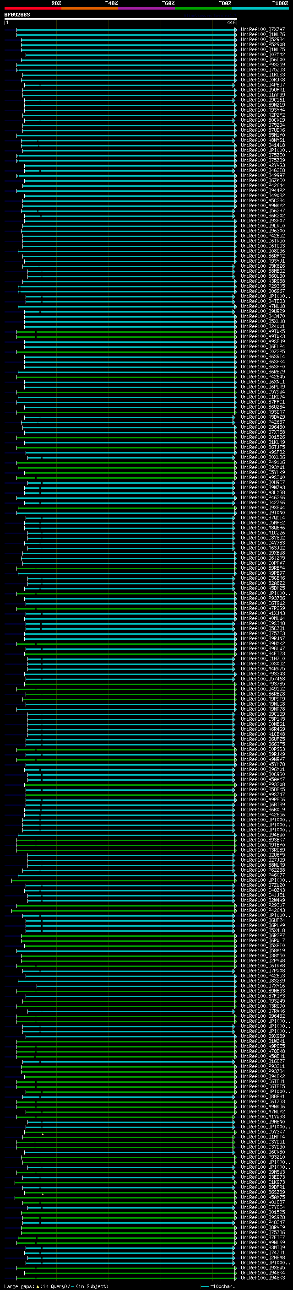Select the UniRef100_Q9XEW8 label
The image size is (293, 1290).
click(x=262, y=553)
